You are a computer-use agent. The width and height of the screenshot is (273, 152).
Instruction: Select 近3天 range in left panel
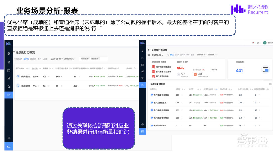(x=20, y=59)
